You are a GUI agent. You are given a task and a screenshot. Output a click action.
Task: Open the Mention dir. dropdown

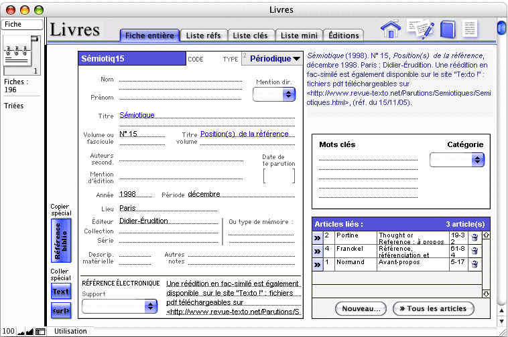(274, 94)
